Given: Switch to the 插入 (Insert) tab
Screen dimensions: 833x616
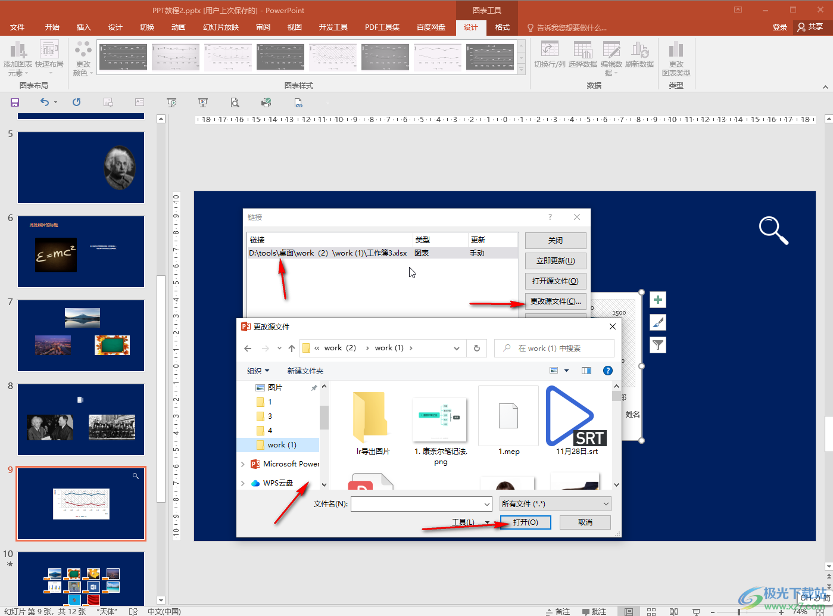Looking at the screenshot, I should pyautogui.click(x=84, y=27).
